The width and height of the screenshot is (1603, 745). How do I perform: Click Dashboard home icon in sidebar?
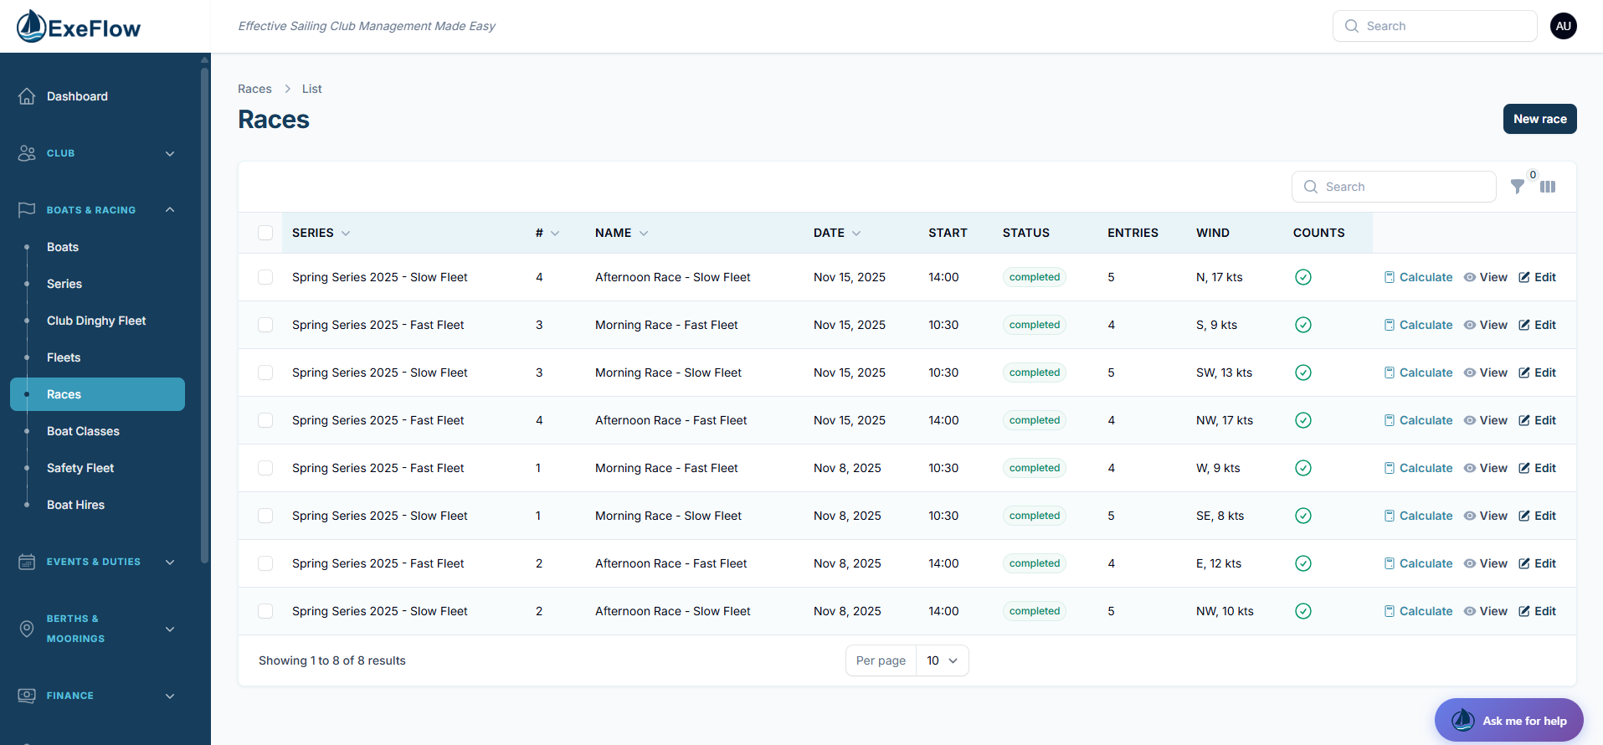(27, 96)
